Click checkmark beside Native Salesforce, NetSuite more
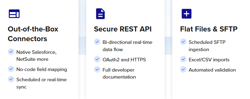The height and width of the screenshot is (99, 250). 11,52
